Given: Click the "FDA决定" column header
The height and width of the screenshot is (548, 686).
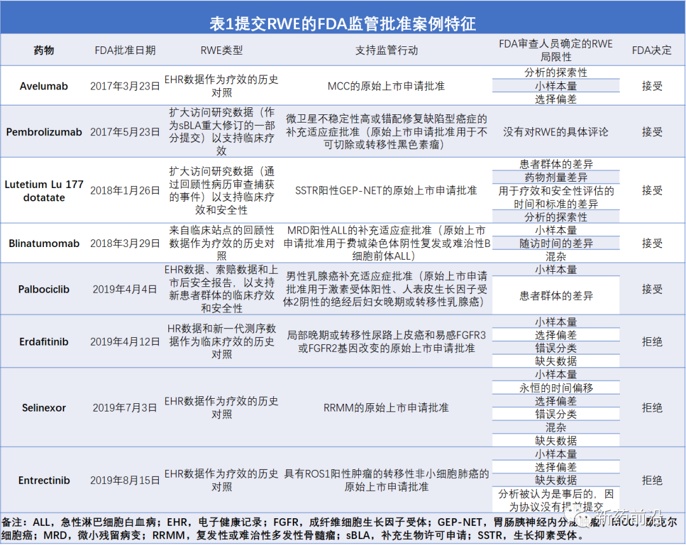Looking at the screenshot, I should click(652, 50).
